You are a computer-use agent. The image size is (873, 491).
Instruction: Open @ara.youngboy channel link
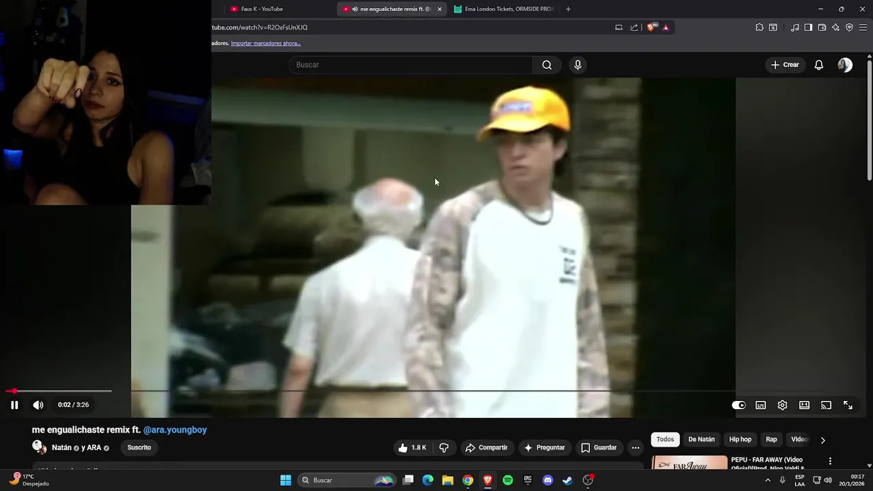(x=175, y=430)
